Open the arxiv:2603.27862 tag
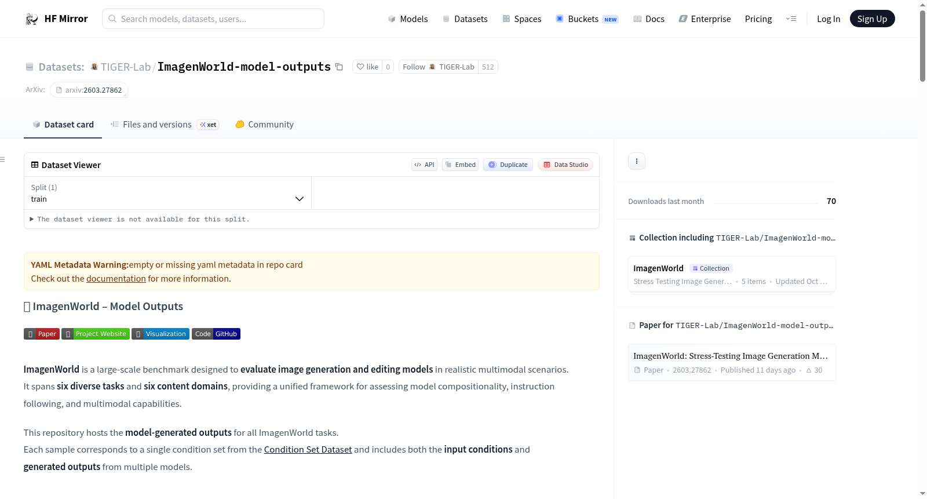Image resolution: width=927 pixels, height=499 pixels. pyautogui.click(x=89, y=90)
